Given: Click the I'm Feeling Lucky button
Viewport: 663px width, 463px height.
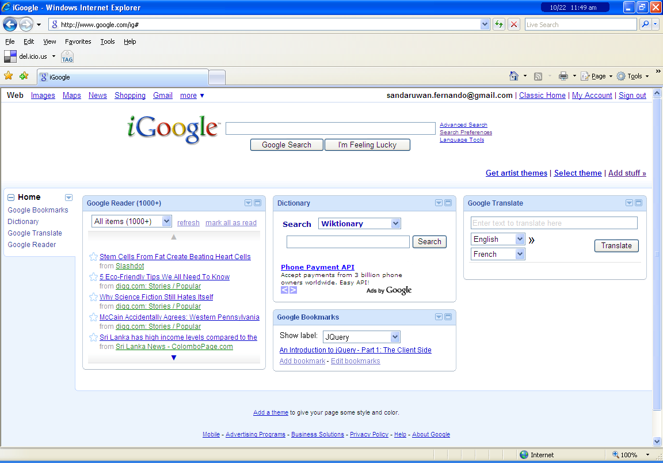Looking at the screenshot, I should click(x=367, y=145).
